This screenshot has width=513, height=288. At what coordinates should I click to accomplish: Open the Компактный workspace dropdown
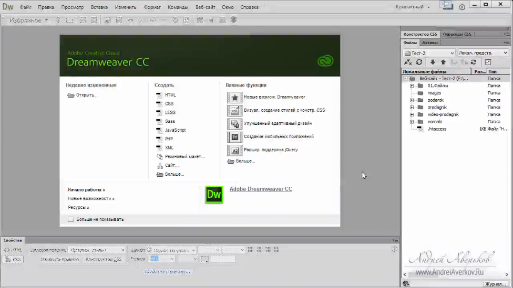(413, 7)
